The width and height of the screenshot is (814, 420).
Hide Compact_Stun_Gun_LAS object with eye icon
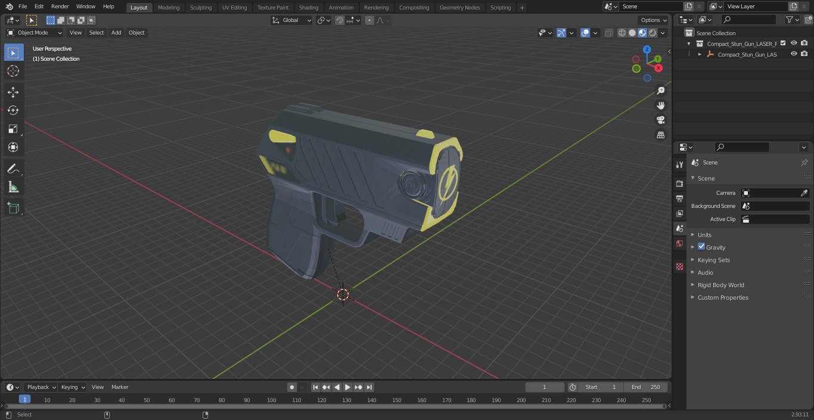coord(794,54)
